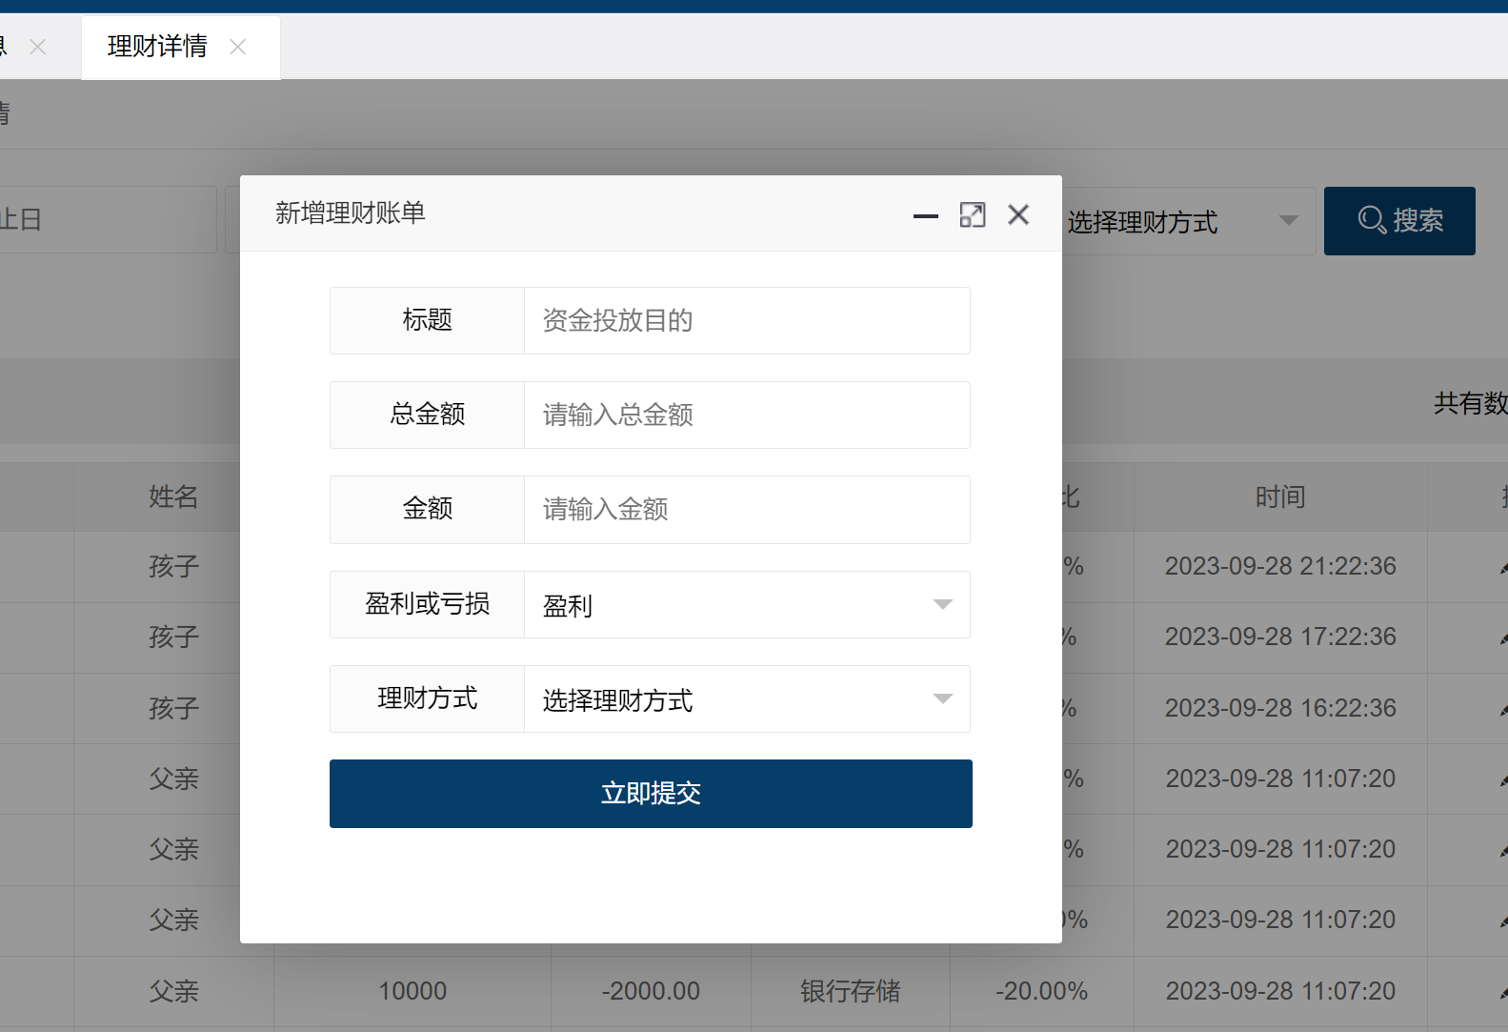
Task: Select the row dated 2023-09-28 21:22:36
Action: point(1279,567)
